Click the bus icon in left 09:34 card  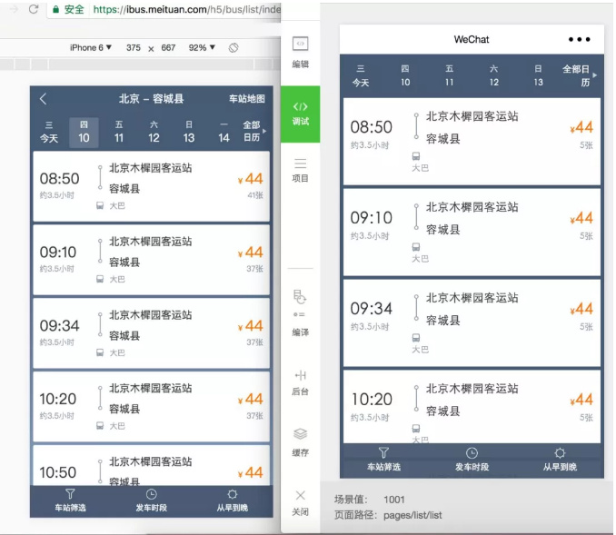click(100, 352)
